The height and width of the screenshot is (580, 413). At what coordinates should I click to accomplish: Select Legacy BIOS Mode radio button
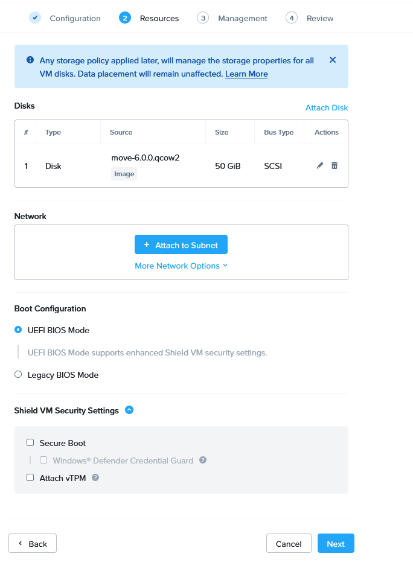(x=18, y=375)
